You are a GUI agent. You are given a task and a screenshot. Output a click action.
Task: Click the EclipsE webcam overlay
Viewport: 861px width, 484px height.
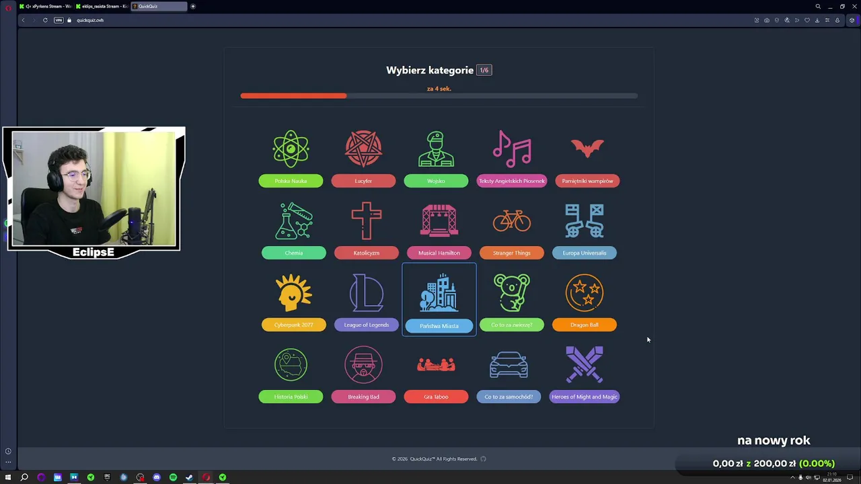[93, 193]
